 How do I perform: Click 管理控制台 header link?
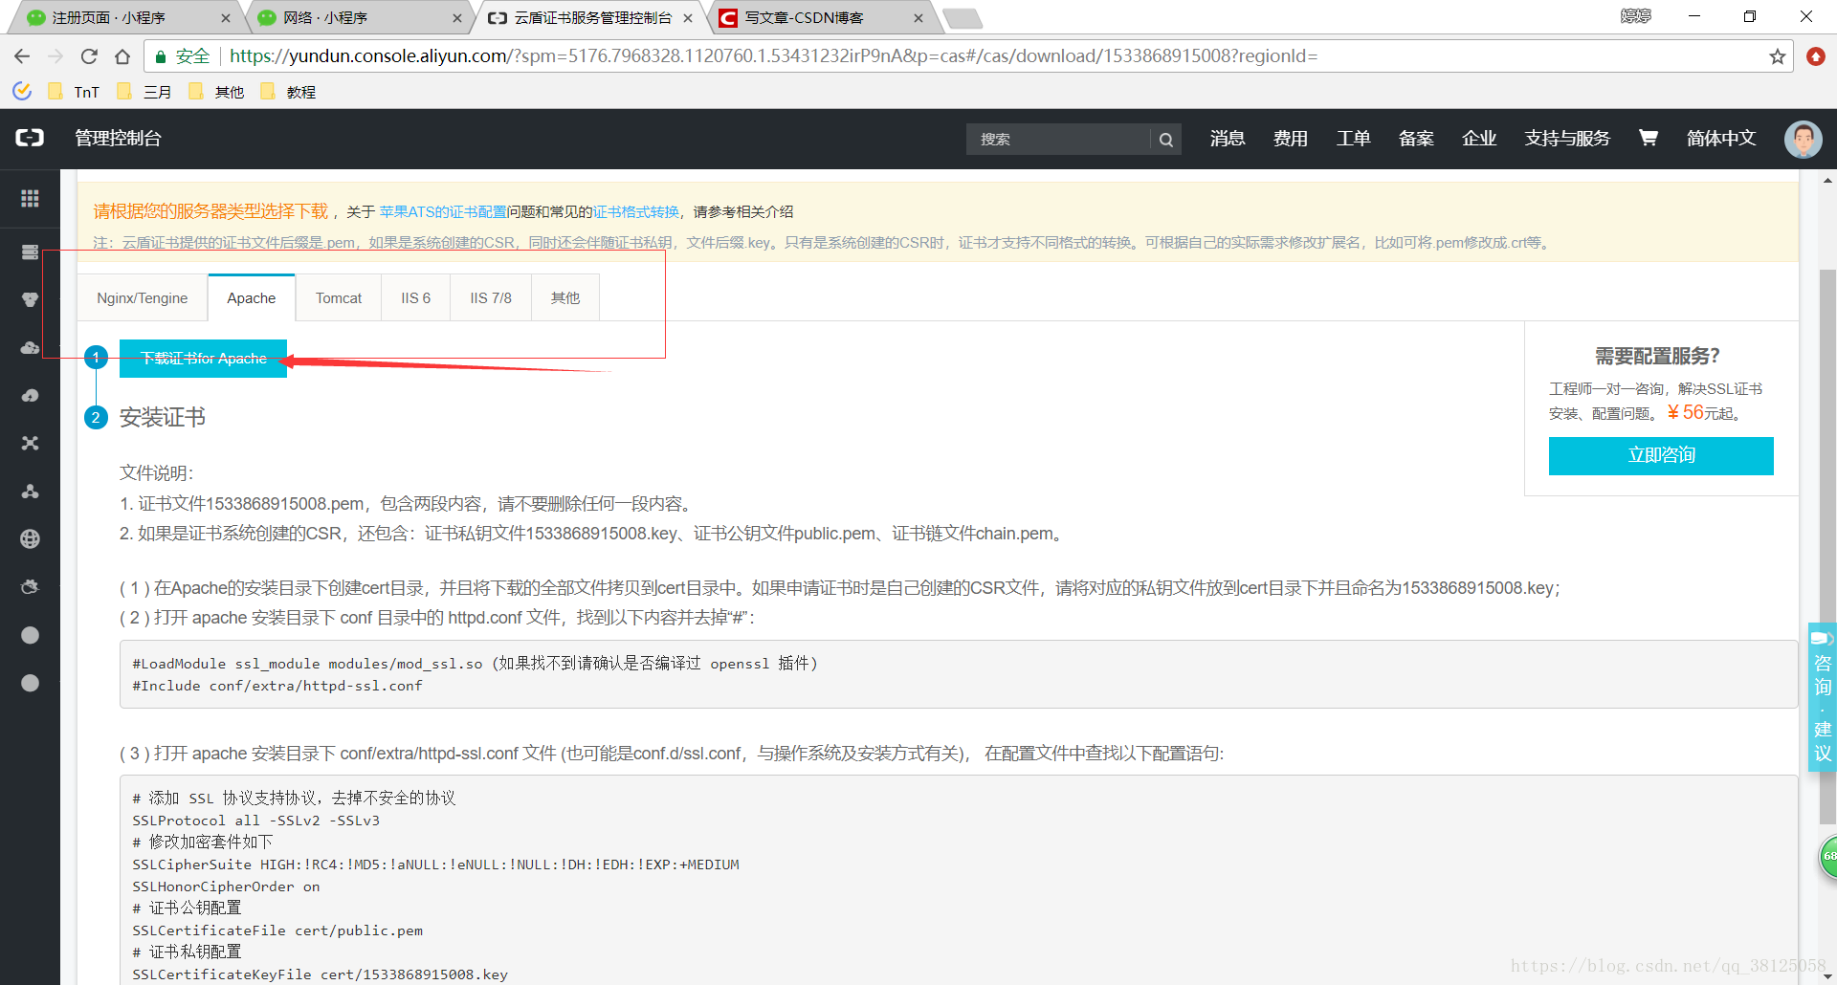(x=119, y=138)
